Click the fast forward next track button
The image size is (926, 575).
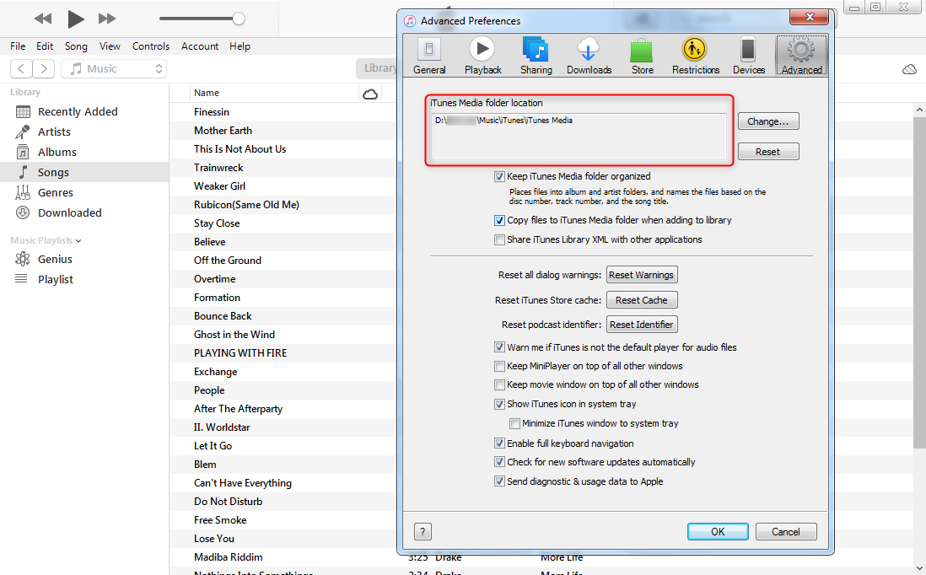pyautogui.click(x=107, y=19)
